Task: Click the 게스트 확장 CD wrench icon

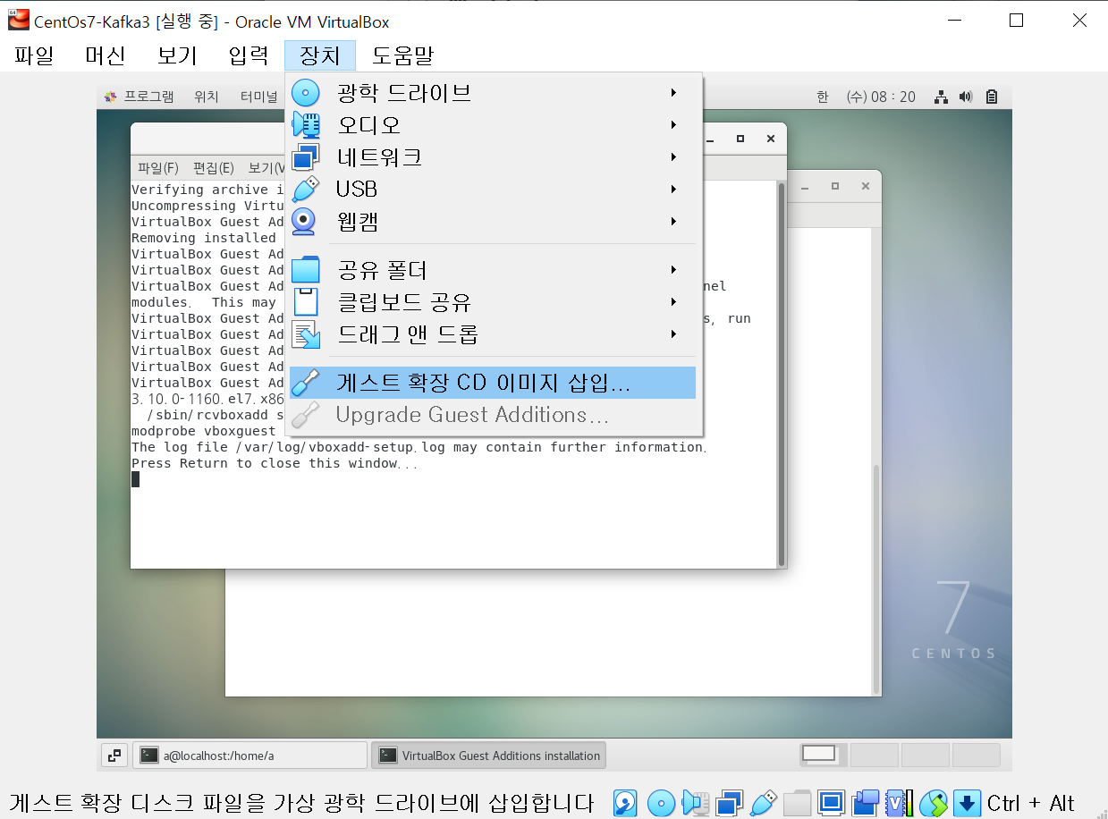Action: 306,383
